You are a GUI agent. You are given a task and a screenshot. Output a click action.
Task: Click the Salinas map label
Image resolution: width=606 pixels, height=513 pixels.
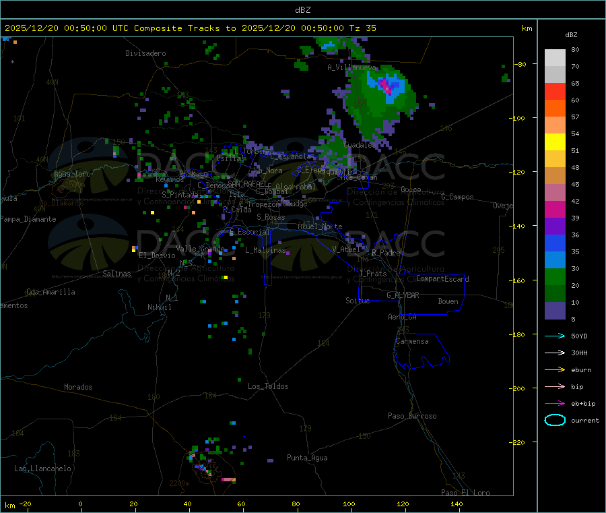[x=116, y=274]
